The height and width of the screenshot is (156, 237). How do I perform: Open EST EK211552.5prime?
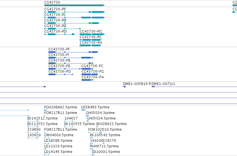33,127
